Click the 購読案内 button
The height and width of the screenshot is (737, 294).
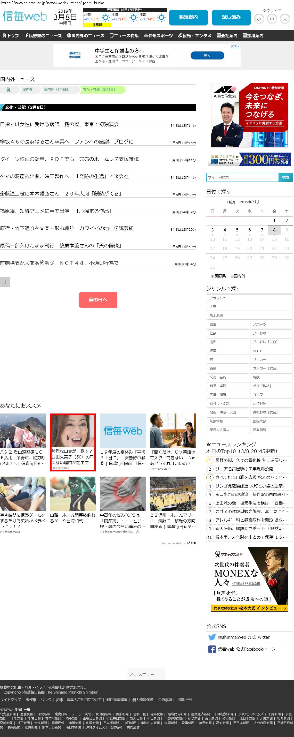pyautogui.click(x=188, y=17)
